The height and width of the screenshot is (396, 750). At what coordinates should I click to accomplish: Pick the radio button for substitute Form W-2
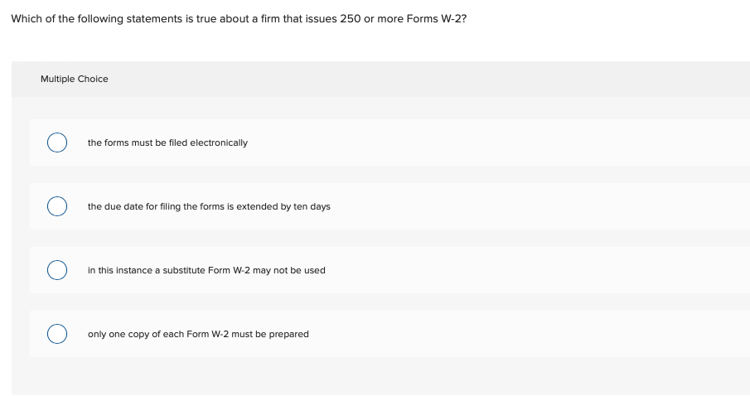(56, 270)
